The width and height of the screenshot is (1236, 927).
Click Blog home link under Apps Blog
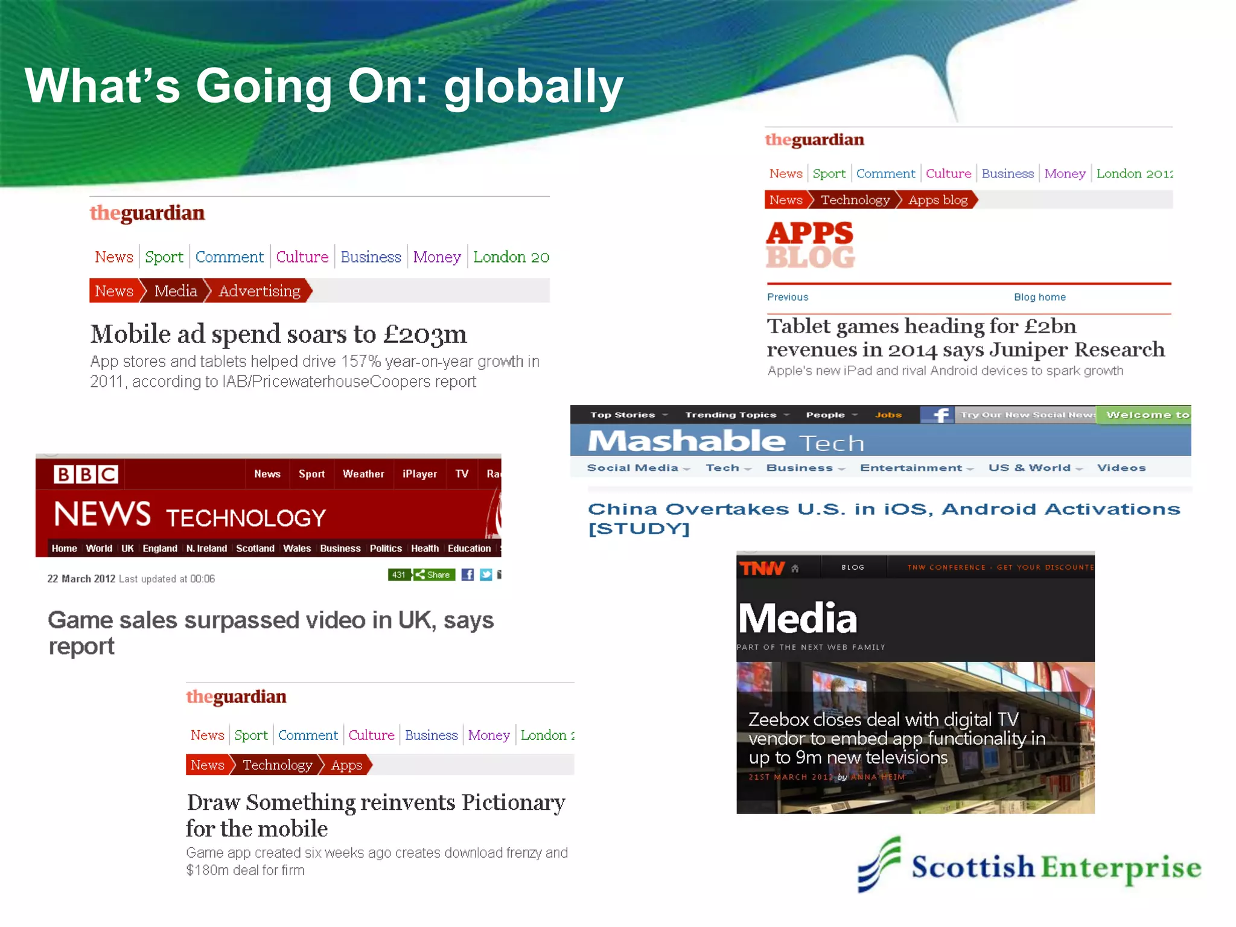(x=1040, y=297)
